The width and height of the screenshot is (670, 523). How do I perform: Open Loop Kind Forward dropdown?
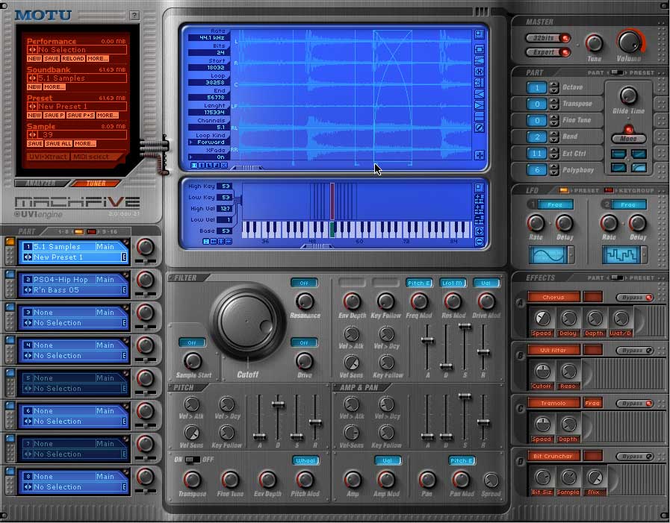coord(209,143)
